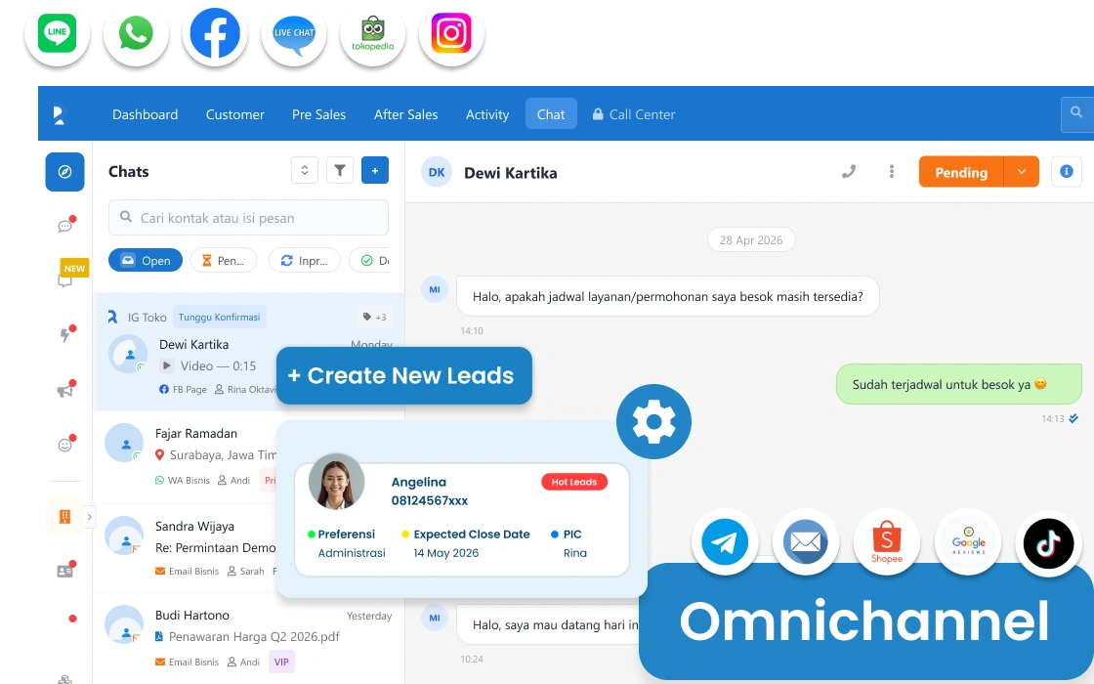Click the WhatsApp channel icon
The image size is (1094, 684).
136,33
